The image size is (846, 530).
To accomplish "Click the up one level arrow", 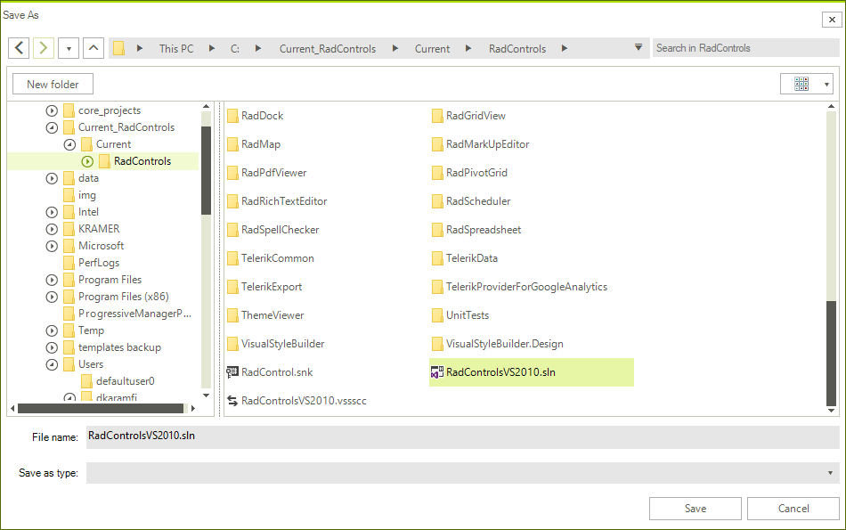I will (93, 48).
